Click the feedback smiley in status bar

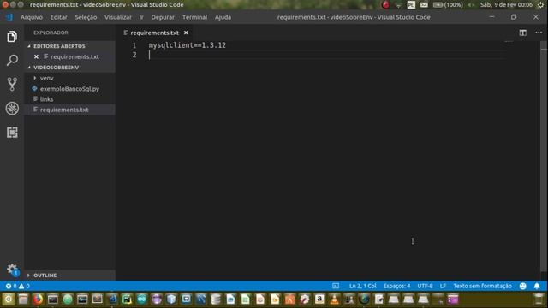(x=523, y=286)
